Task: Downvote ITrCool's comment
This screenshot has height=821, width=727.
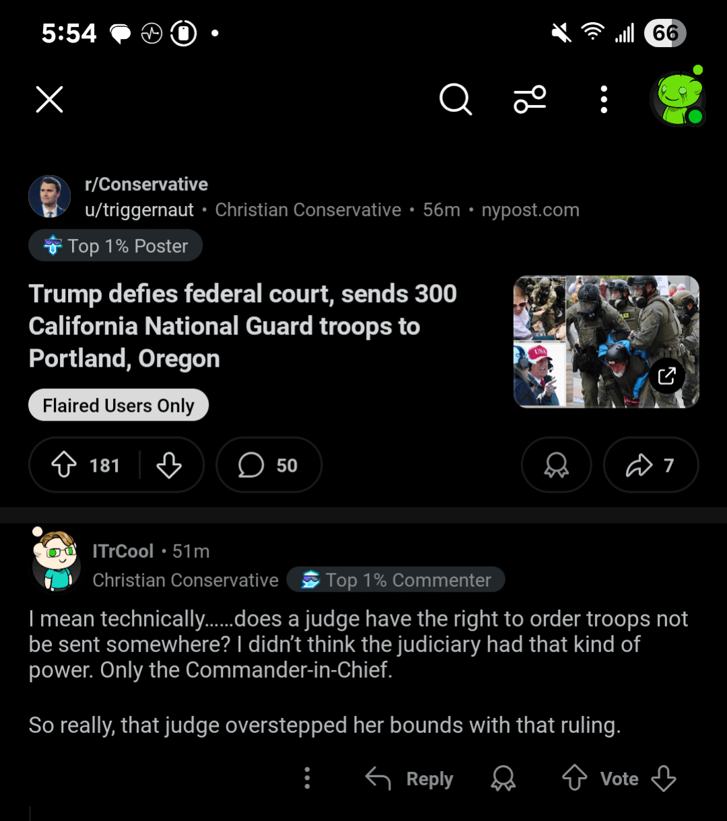Action: (664, 779)
